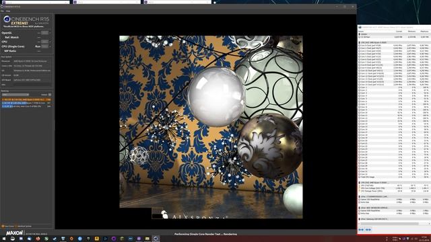Image resolution: width=431 pixels, height=242 pixels.
Task: Click the right blue arrows button in HWiNFO
Action: [x=368, y=230]
